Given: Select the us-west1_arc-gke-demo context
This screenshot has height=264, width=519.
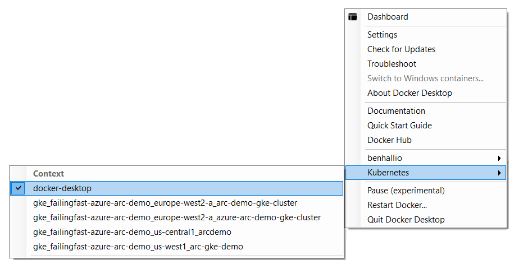Looking at the screenshot, I should click(138, 247).
